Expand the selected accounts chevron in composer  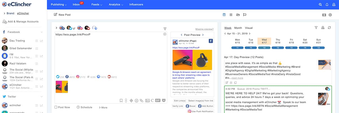(56, 28)
